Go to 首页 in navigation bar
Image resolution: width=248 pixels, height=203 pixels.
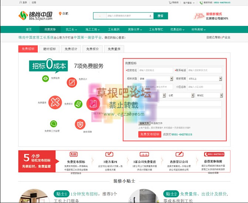pyautogui.click(x=29, y=30)
